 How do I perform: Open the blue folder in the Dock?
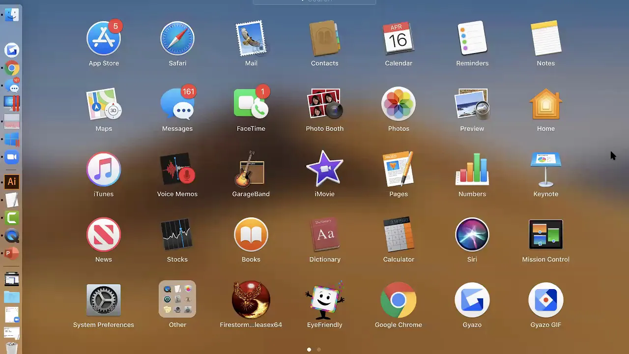point(12,297)
